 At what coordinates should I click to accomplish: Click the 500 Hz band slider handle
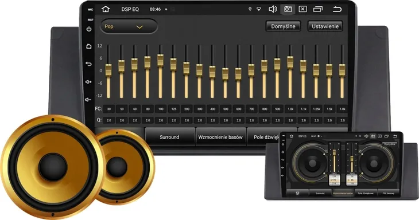click(x=225, y=73)
